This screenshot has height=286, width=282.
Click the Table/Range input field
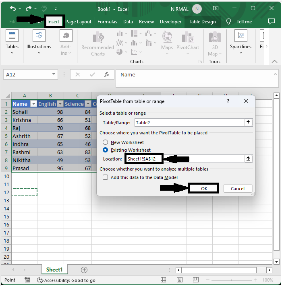189,123
